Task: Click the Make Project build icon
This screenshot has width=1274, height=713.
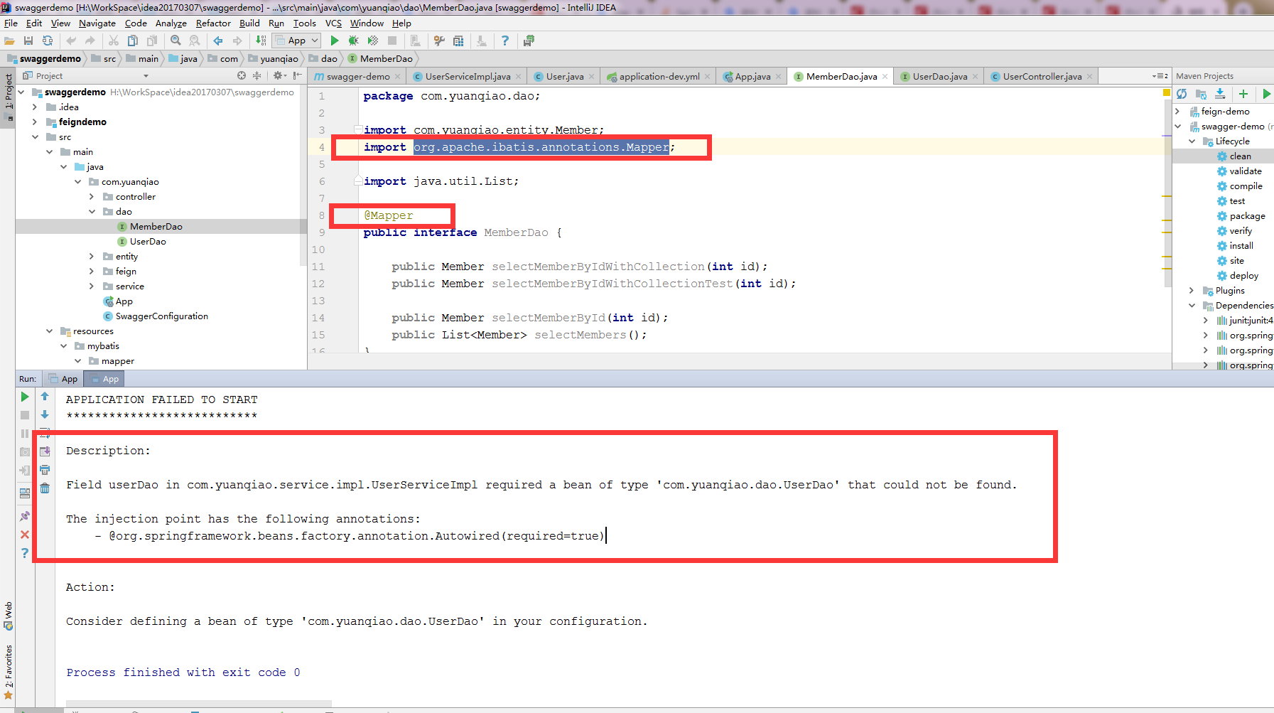Action: tap(261, 41)
